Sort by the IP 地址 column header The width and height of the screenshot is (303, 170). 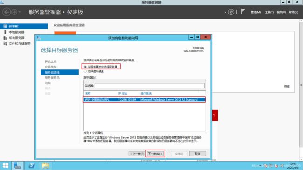coord(123,93)
